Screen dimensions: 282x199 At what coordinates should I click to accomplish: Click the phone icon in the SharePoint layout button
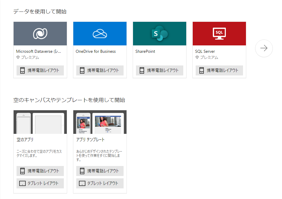(x=142, y=70)
